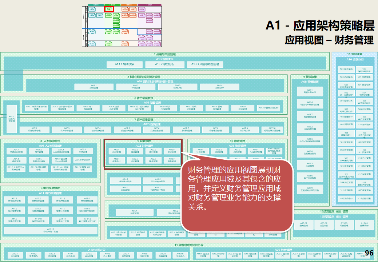The width and height of the screenshot is (378, 262).
Task: Click the A08.1 box in 营销管理
Action: (x=310, y=91)
